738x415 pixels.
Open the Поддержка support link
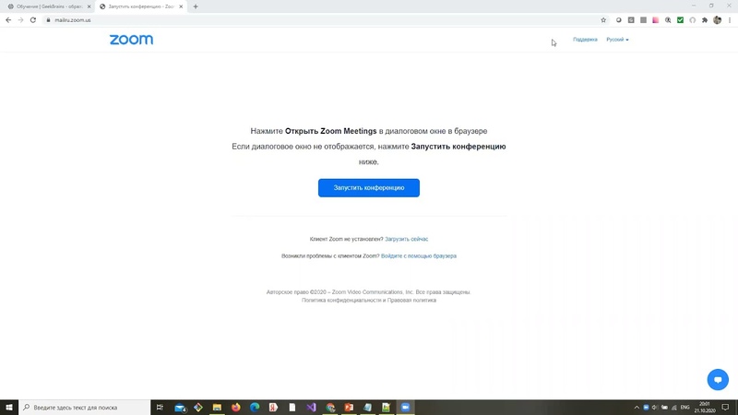click(585, 40)
